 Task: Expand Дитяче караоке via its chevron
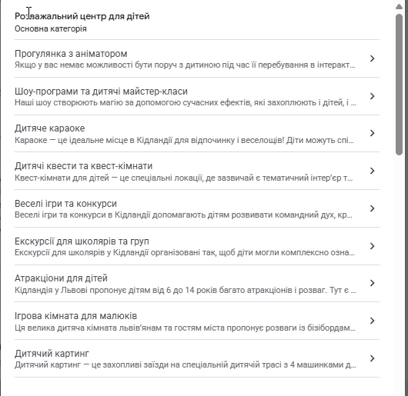click(x=373, y=133)
